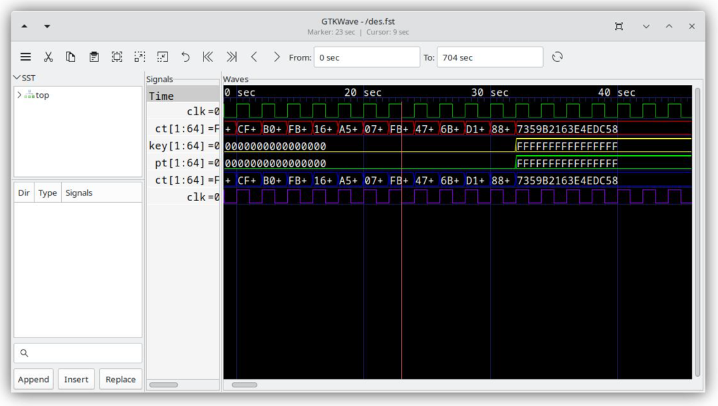Click the 40 sec mark on time ruler
The image size is (718, 406).
617,93
